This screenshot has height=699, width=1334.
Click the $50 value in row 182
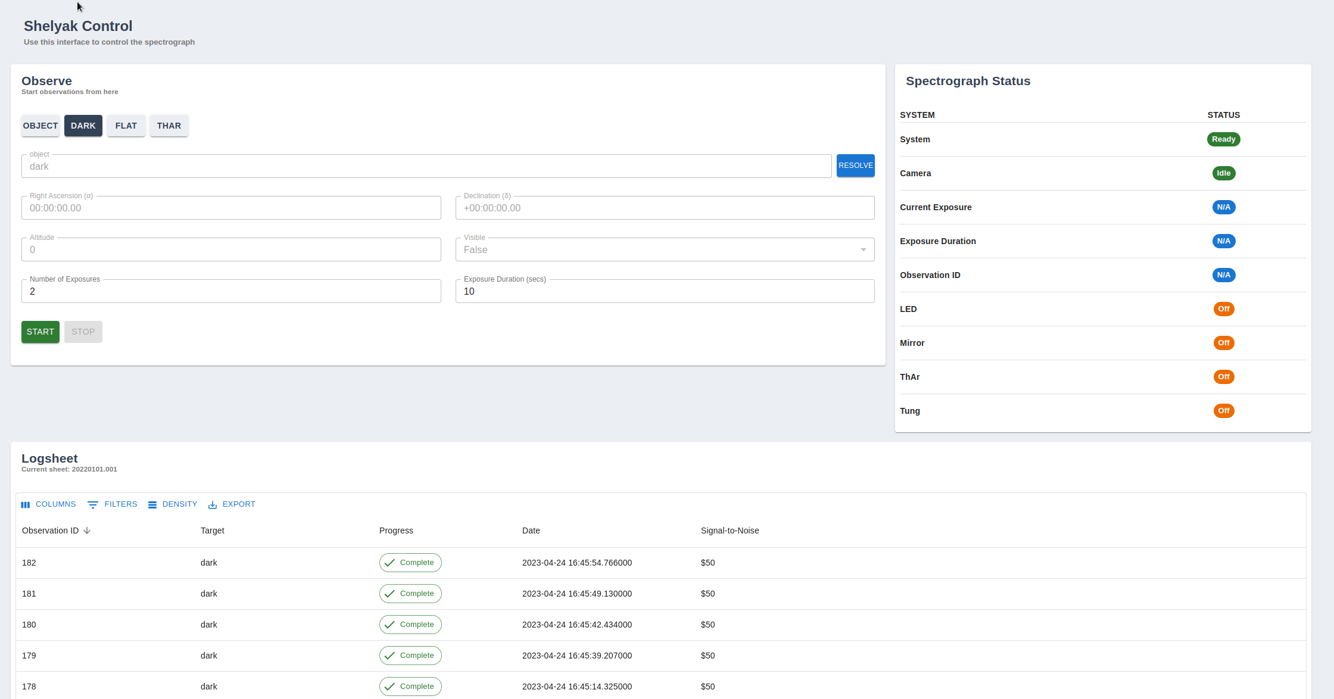pyautogui.click(x=708, y=563)
